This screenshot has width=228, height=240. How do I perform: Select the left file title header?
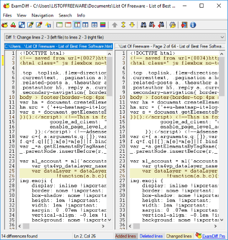(58, 46)
